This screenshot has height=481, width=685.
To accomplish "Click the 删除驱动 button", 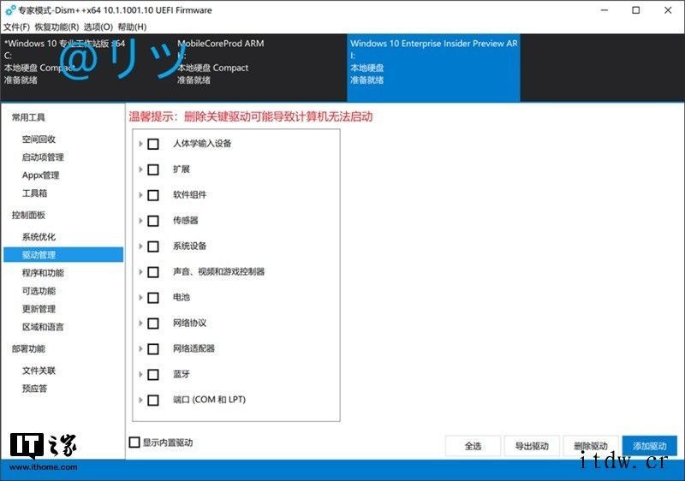I will click(x=591, y=446).
